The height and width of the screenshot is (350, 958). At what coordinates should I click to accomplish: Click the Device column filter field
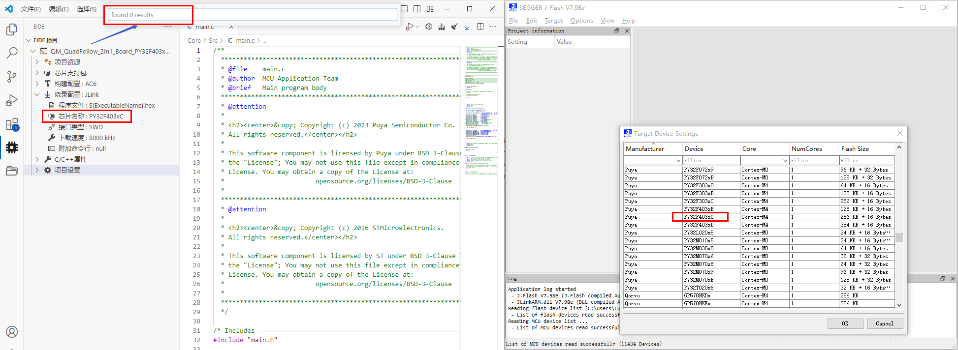(x=711, y=161)
